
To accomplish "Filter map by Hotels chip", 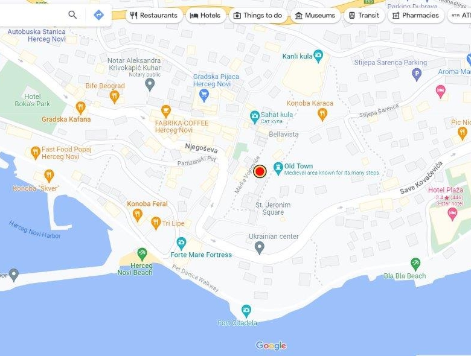I will (x=206, y=15).
